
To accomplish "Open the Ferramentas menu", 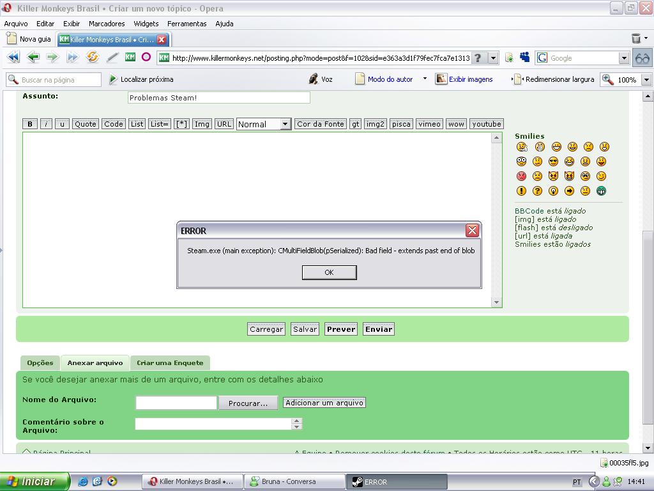I will 186,24.
